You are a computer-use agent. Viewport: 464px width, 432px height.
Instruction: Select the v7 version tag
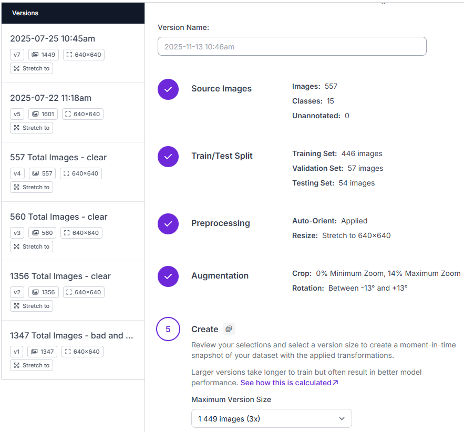tap(17, 54)
